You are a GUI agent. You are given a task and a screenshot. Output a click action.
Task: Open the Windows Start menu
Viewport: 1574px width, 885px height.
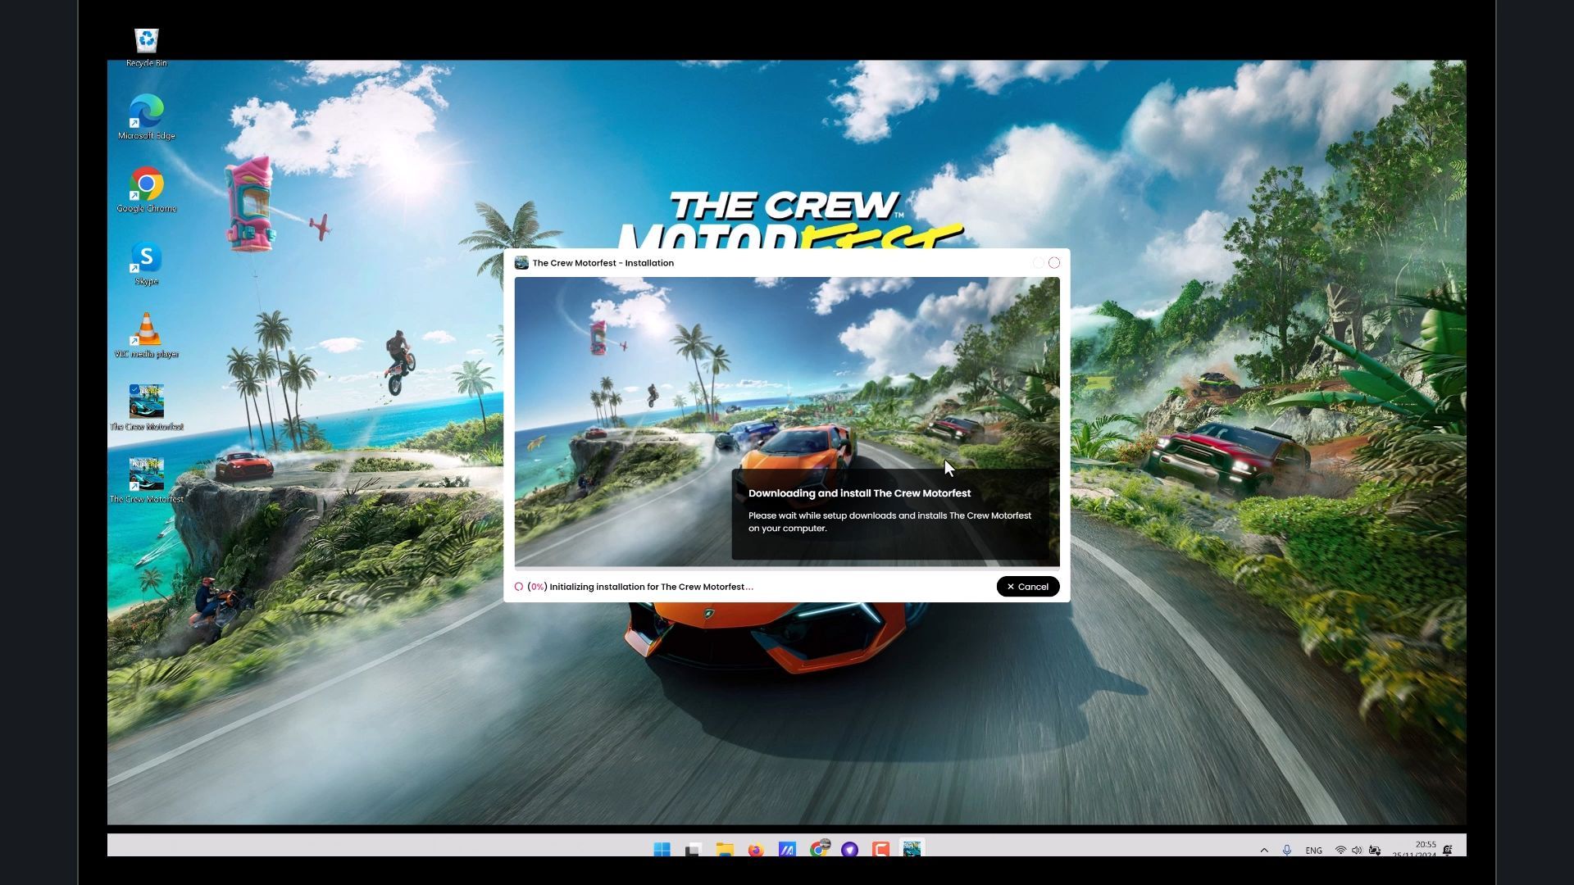[662, 849]
